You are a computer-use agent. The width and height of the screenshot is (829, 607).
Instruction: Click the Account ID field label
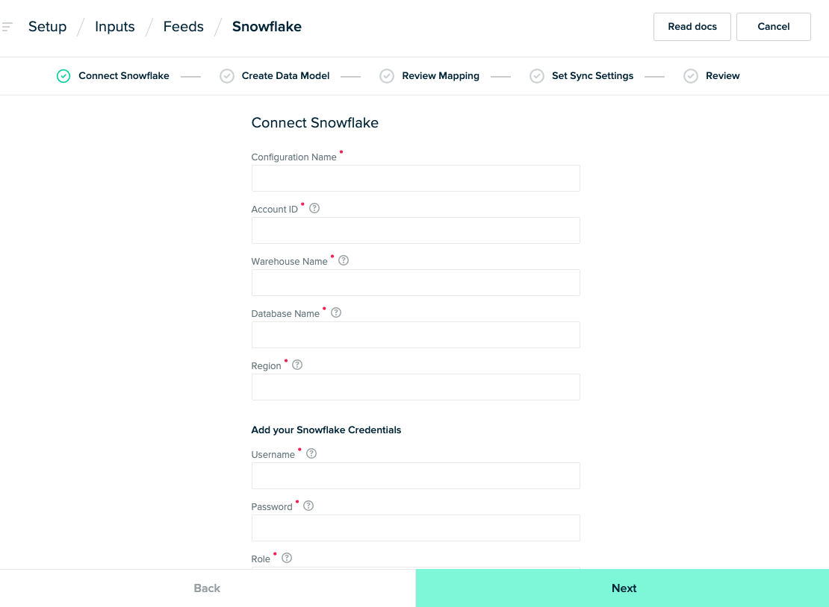(275, 210)
